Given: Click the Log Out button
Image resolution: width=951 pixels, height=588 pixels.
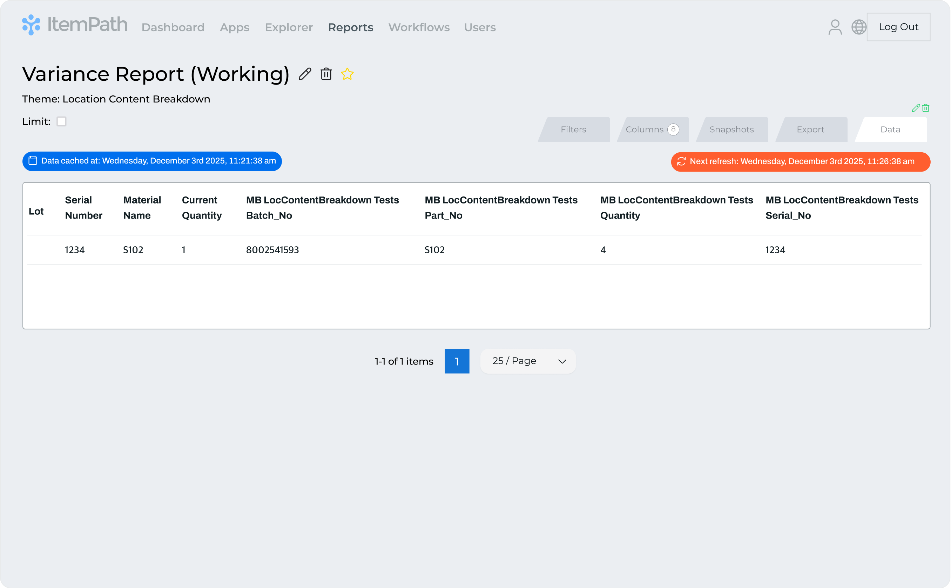Looking at the screenshot, I should coord(898,27).
